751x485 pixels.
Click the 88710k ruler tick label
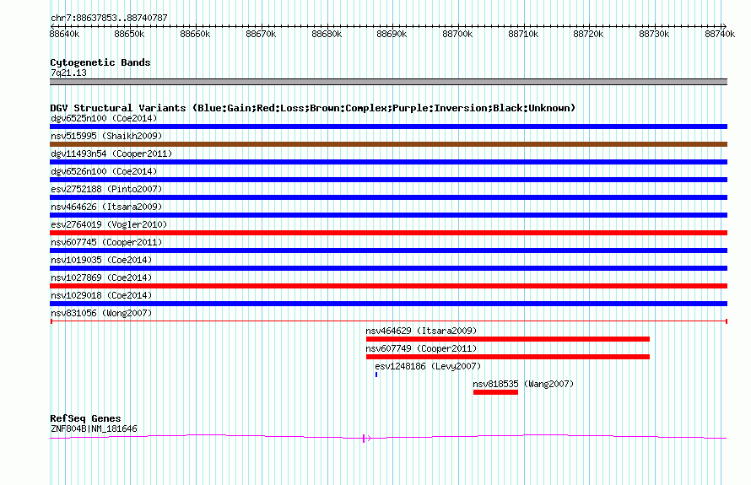pos(523,34)
